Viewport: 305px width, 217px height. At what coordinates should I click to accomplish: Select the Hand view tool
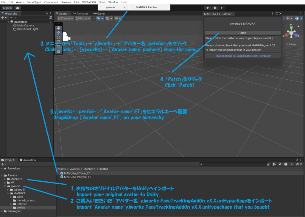pyautogui.click(x=58, y=28)
